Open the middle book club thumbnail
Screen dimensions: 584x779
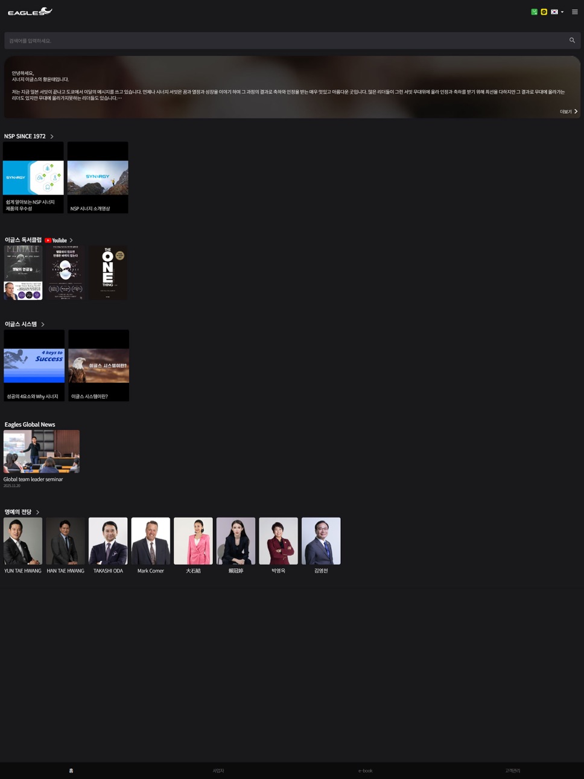(65, 272)
